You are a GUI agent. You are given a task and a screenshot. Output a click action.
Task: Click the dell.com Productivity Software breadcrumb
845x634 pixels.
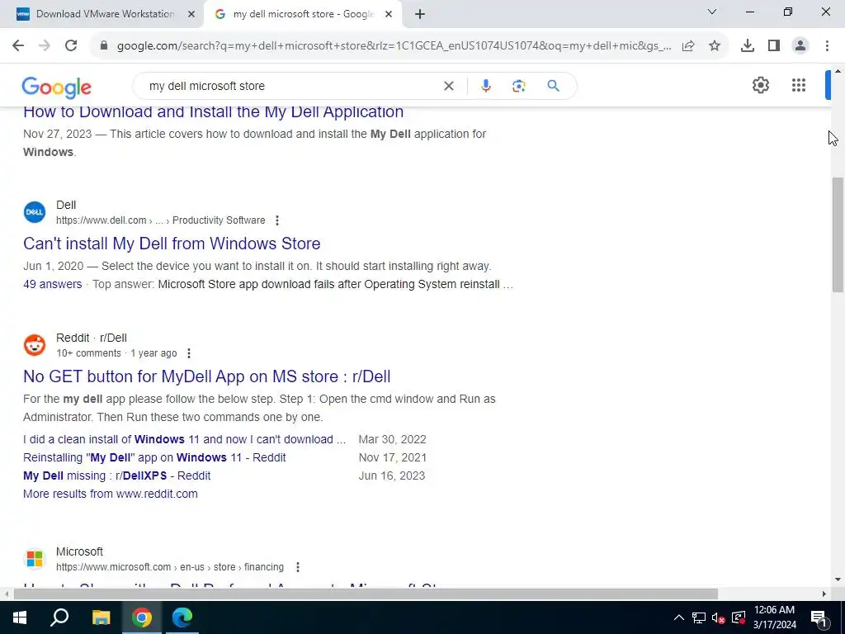pyautogui.click(x=161, y=220)
